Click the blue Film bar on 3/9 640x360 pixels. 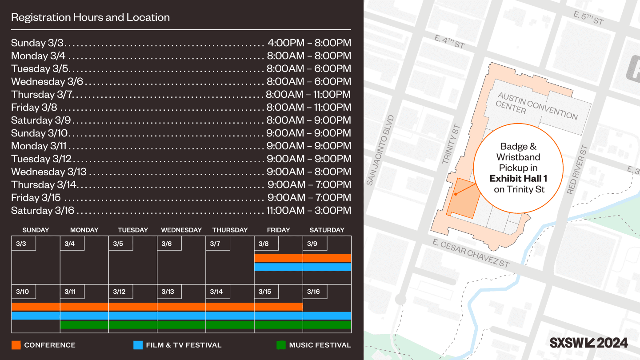point(327,267)
